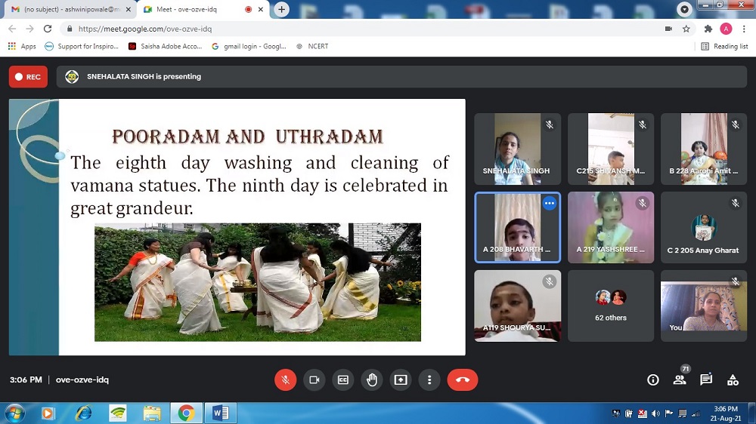The width and height of the screenshot is (756, 424).
Task: Show the participants list
Action: pos(680,379)
